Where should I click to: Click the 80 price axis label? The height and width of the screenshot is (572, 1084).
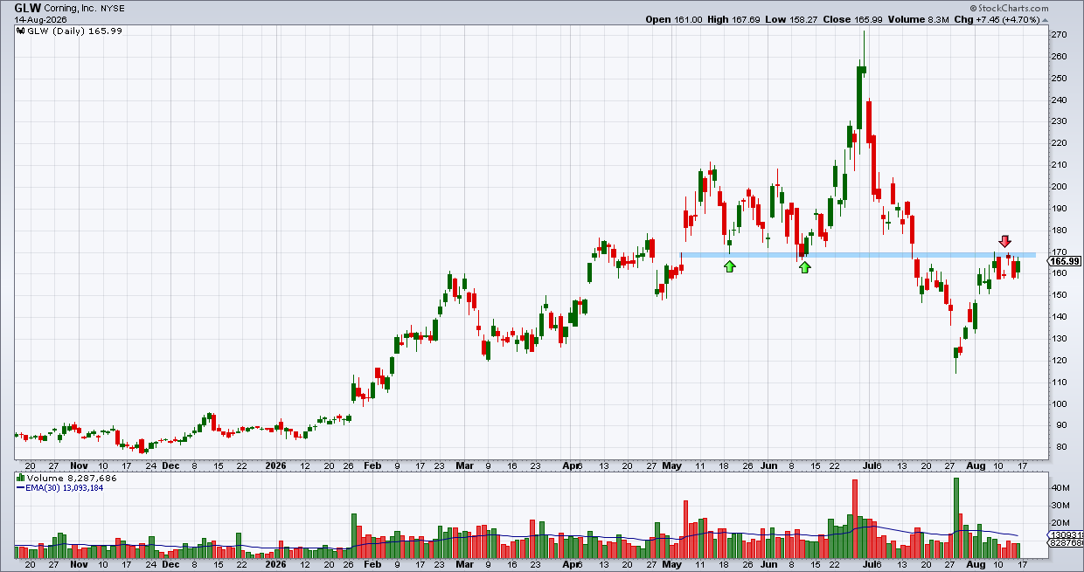1057,447
